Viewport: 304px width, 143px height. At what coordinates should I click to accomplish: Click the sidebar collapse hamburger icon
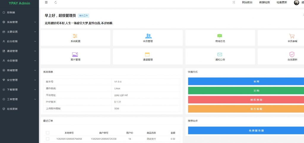(x=46, y=2)
